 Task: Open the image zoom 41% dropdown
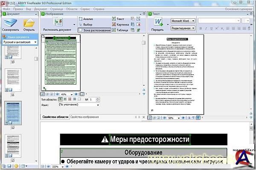[x=66, y=94]
